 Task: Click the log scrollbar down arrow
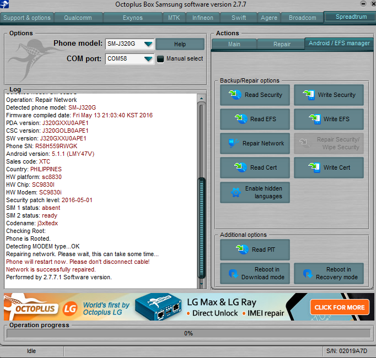[201, 284]
